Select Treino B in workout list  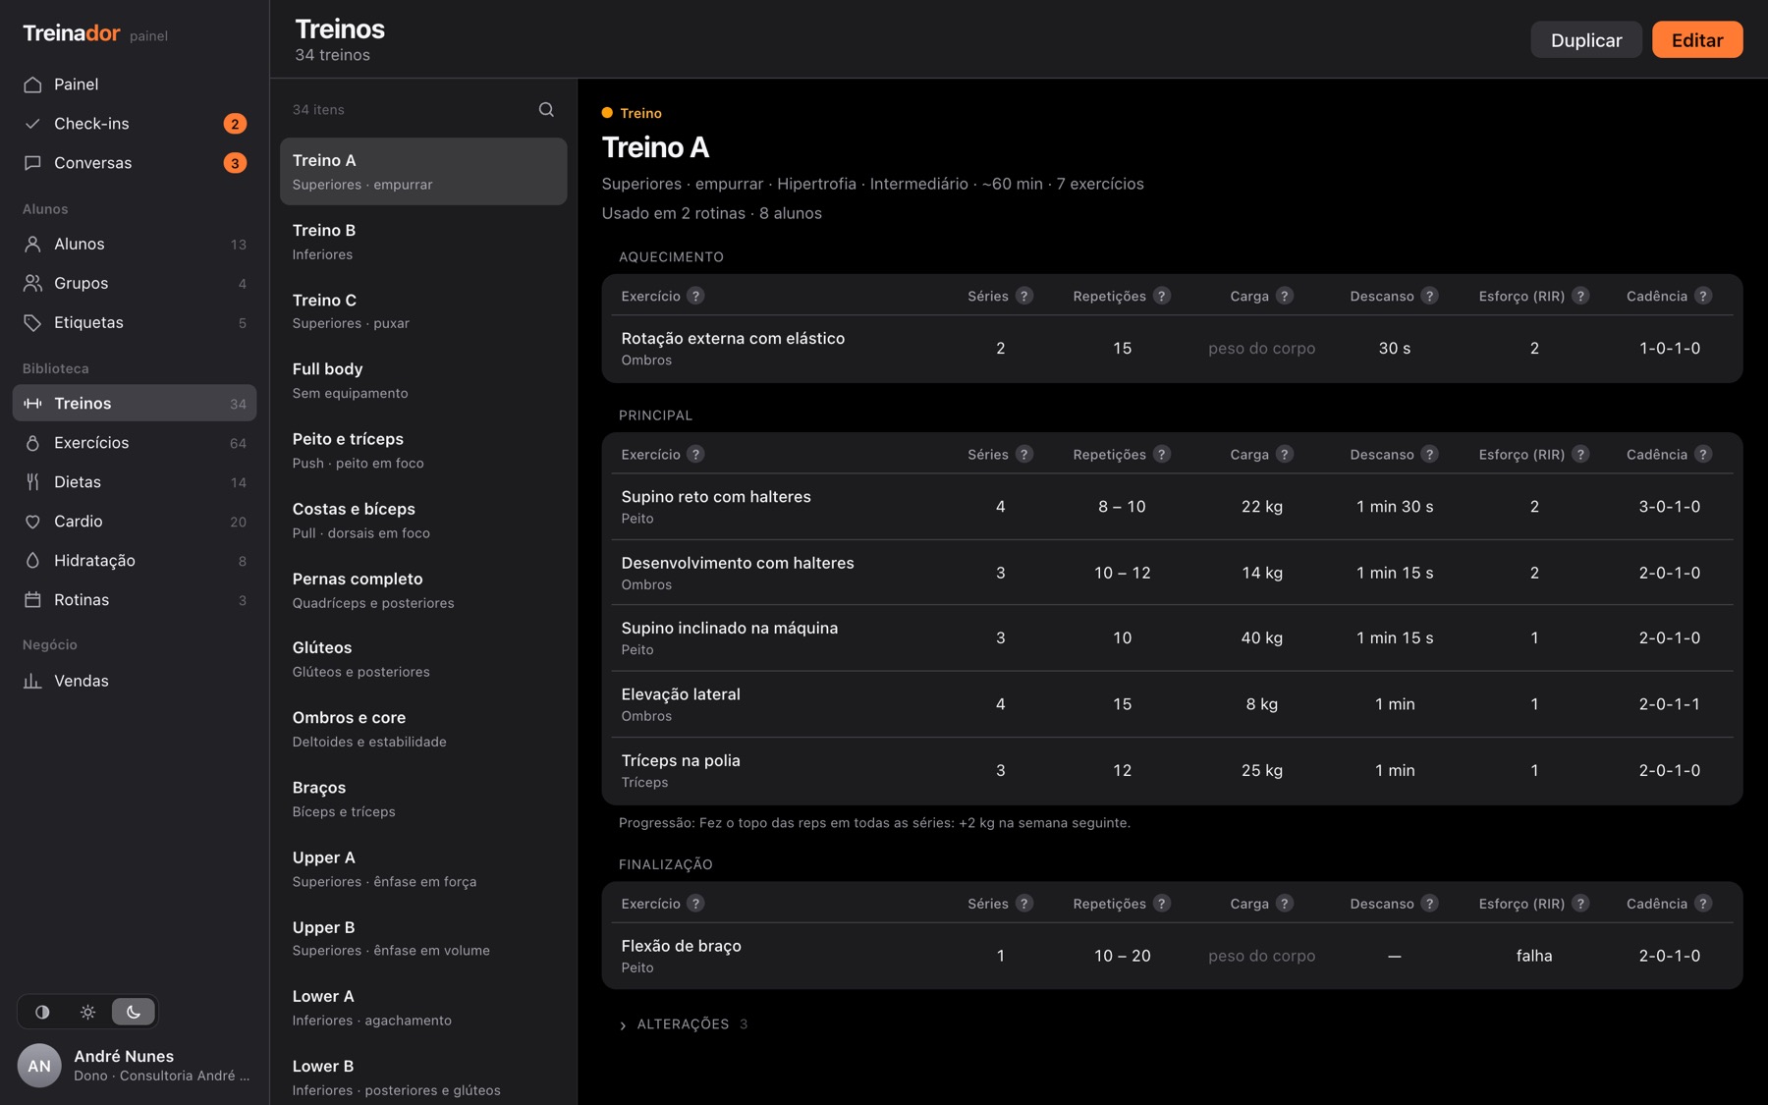423,242
